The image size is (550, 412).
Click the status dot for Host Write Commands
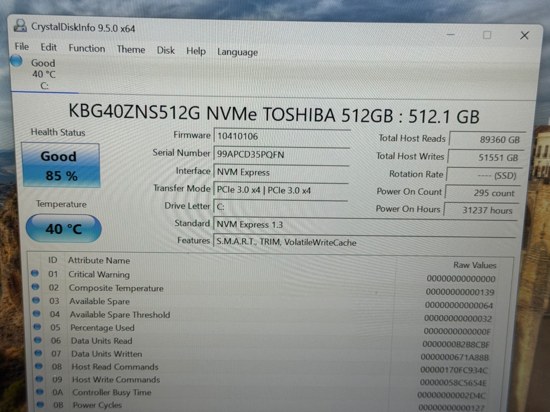coord(40,379)
